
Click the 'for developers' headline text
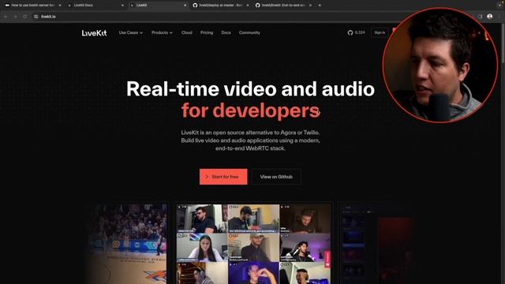[x=251, y=110]
